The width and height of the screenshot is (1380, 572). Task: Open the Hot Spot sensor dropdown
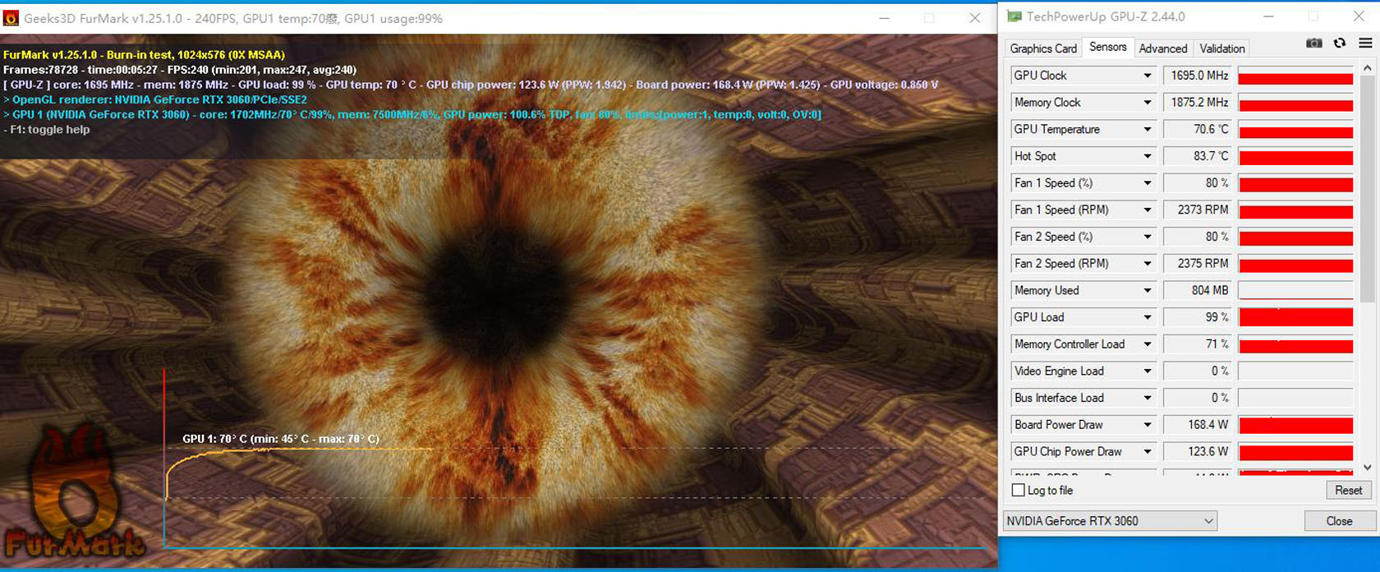[1148, 156]
